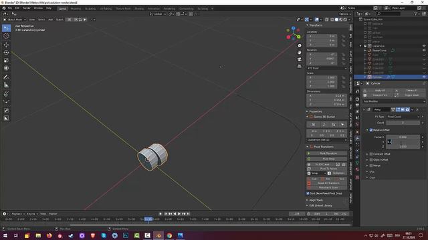Image resolution: width=428 pixels, height=240 pixels.
Task: Open the Render menu
Action: point(27,8)
